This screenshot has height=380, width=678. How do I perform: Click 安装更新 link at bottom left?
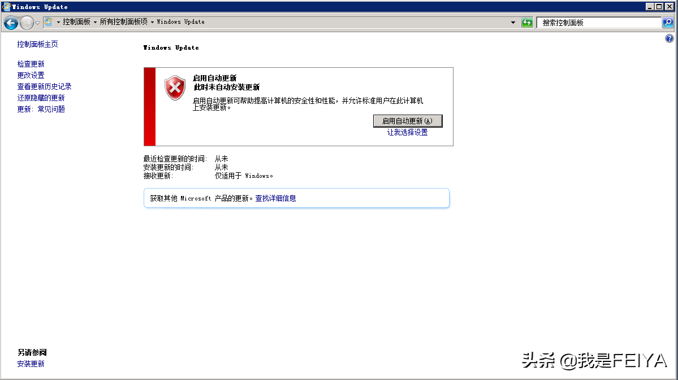tap(31, 364)
